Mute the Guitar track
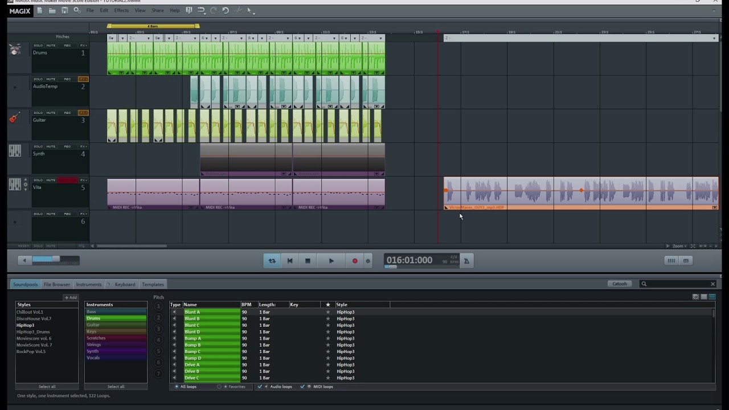 (51, 113)
